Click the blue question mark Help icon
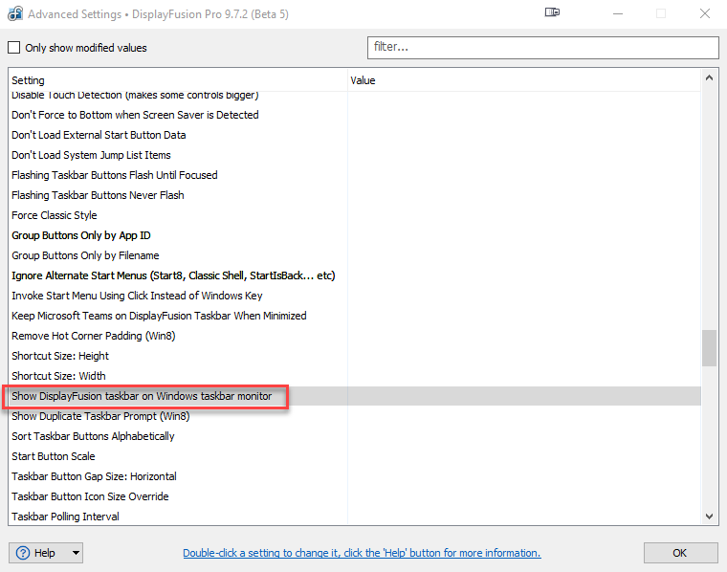This screenshot has height=572, width=727. 23,553
